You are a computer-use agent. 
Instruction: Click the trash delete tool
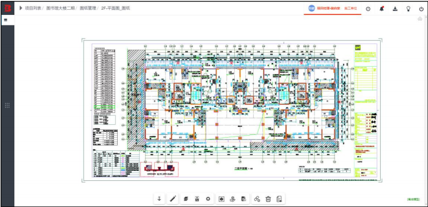coord(268,199)
